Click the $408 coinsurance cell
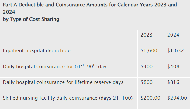The height and width of the screenshot is (109, 190). [173, 66]
